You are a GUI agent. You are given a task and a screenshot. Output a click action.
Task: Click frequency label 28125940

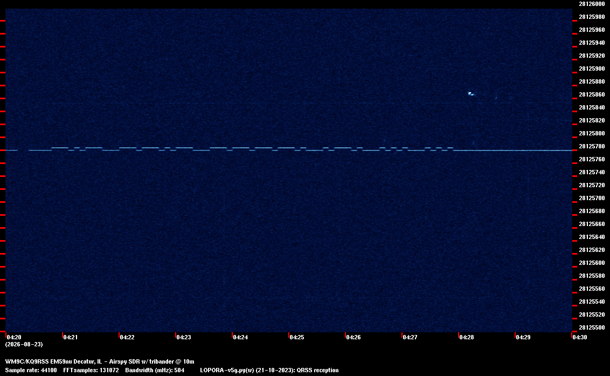click(x=592, y=43)
